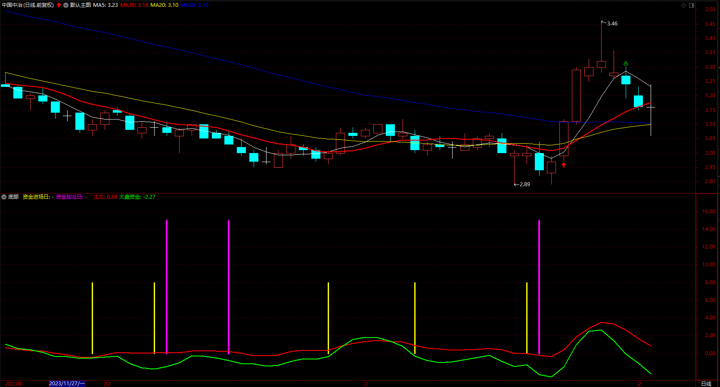720x387 pixels.
Task: Click the red buy arrow below candlesticks
Action: (x=564, y=165)
